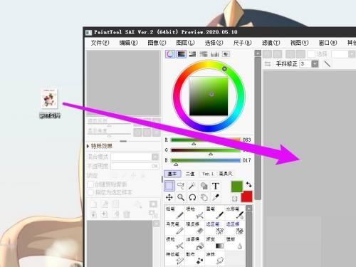Open the blending mode dropdown in the layer panel

[135, 157]
